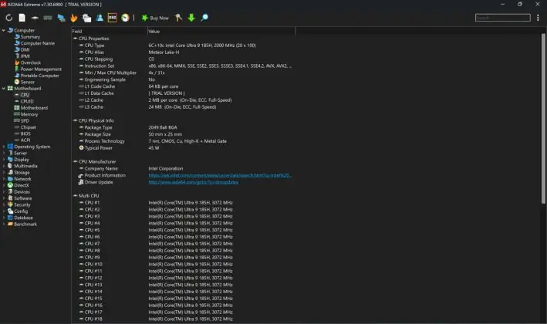
Task: Select the CPU #1 row
Action: (183, 203)
